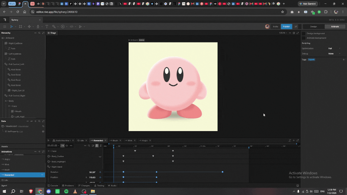The height and width of the screenshot is (195, 347).
Task: Search timeline with magnifier icon
Action: tap(89, 146)
